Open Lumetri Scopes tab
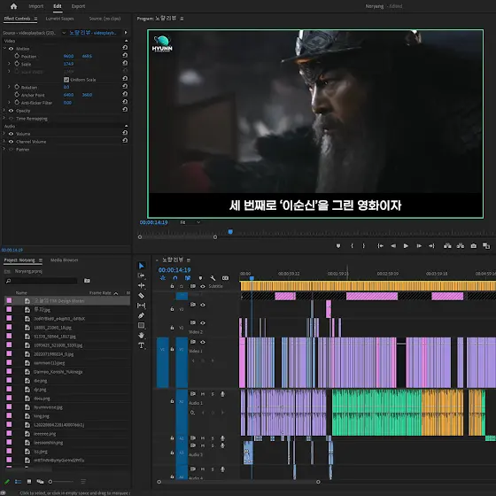 click(x=60, y=19)
